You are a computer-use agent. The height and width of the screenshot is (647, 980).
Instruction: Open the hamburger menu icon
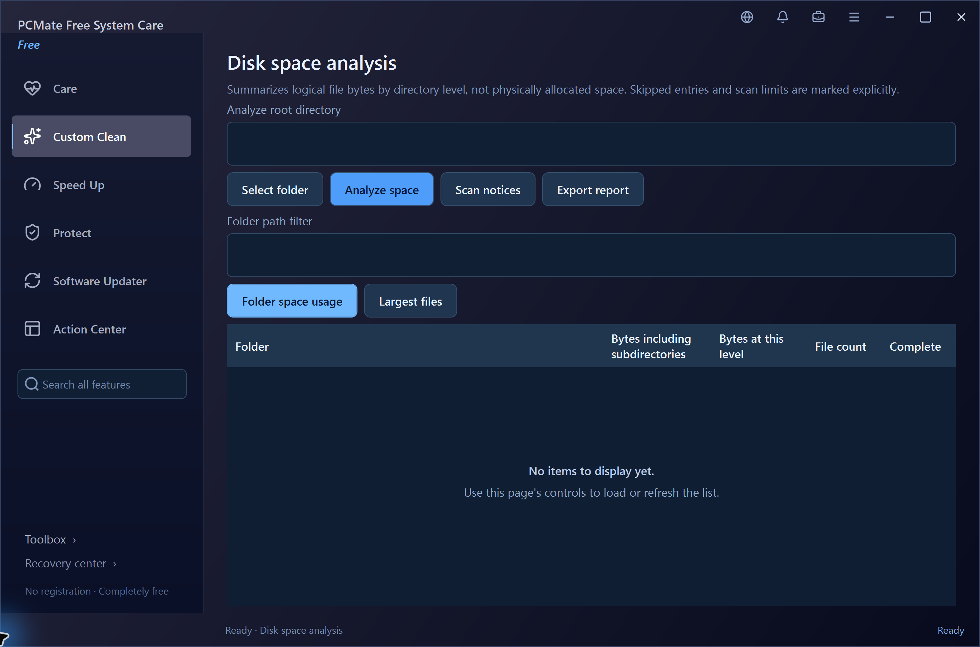tap(854, 17)
